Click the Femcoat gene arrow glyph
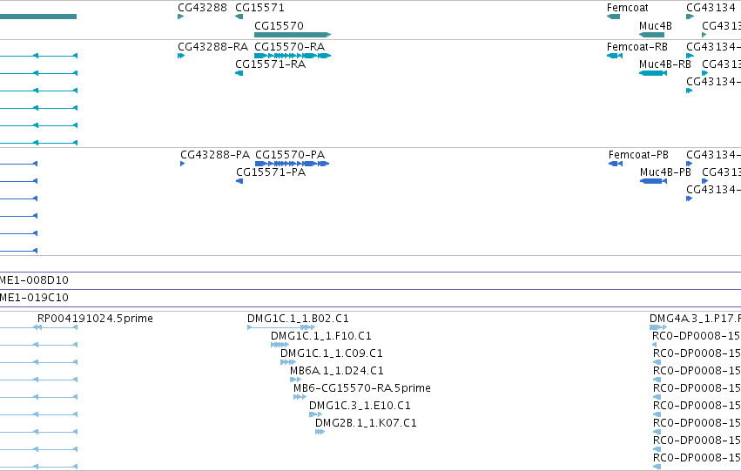Image resolution: width=741 pixels, height=471 pixels. coord(613,17)
